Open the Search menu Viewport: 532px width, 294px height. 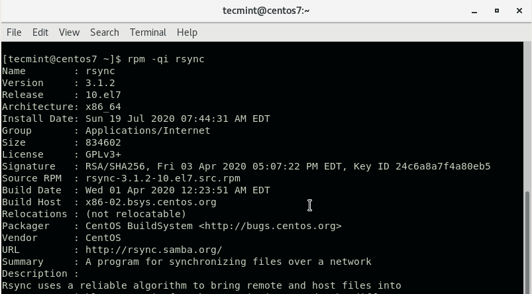coord(105,32)
